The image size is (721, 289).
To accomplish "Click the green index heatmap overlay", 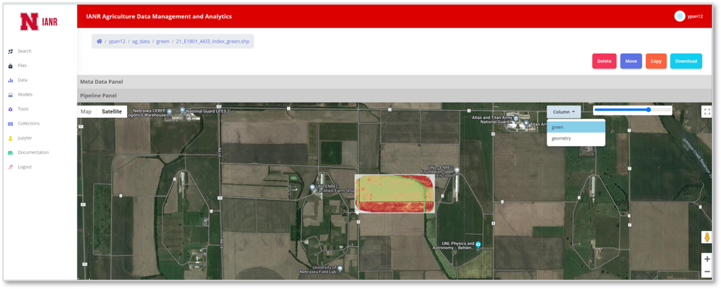I will [394, 193].
